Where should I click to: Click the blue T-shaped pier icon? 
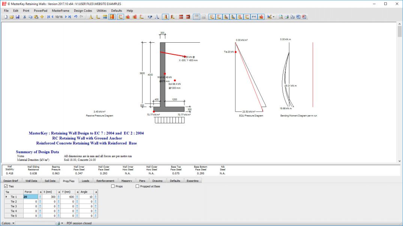point(150,17)
